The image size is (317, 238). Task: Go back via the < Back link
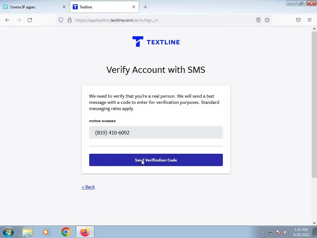pyautogui.click(x=88, y=187)
